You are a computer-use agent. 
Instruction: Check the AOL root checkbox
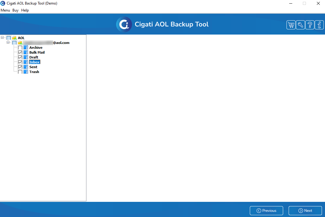(x=9, y=38)
